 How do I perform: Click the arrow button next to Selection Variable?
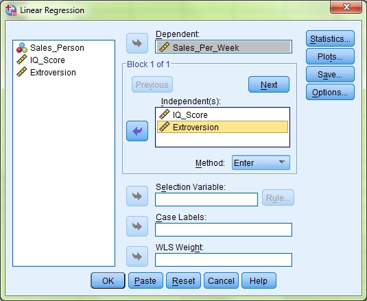[x=137, y=196]
